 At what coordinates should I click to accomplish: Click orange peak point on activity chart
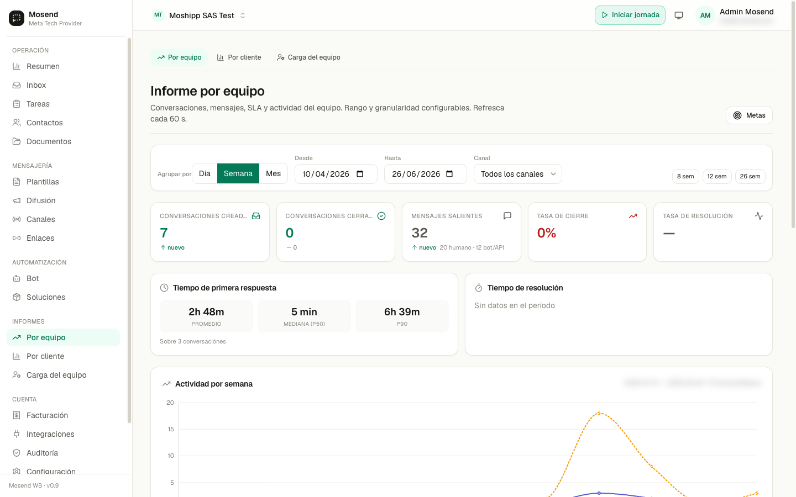coord(599,413)
